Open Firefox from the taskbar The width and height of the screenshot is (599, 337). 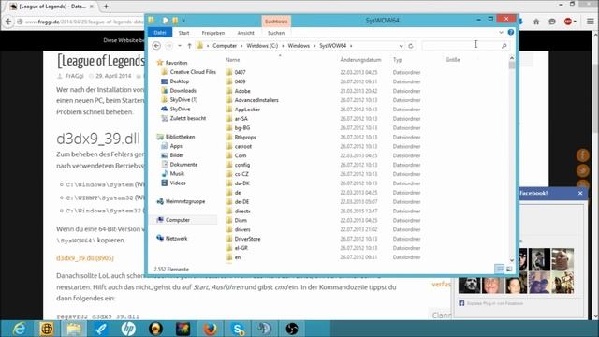[x=210, y=329]
